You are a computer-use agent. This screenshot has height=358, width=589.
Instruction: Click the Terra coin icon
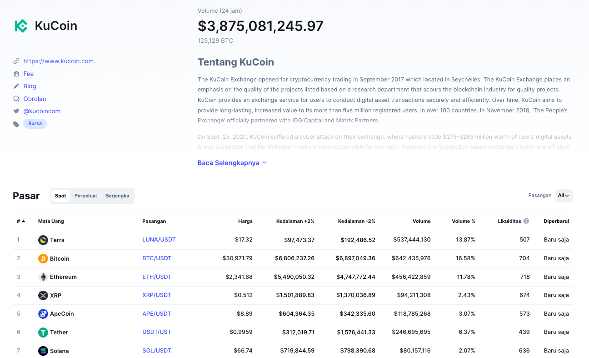click(x=43, y=240)
